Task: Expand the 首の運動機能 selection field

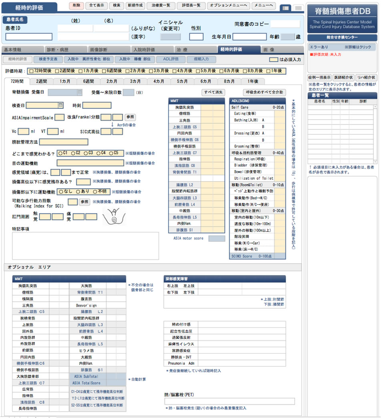Action: tap(90, 163)
